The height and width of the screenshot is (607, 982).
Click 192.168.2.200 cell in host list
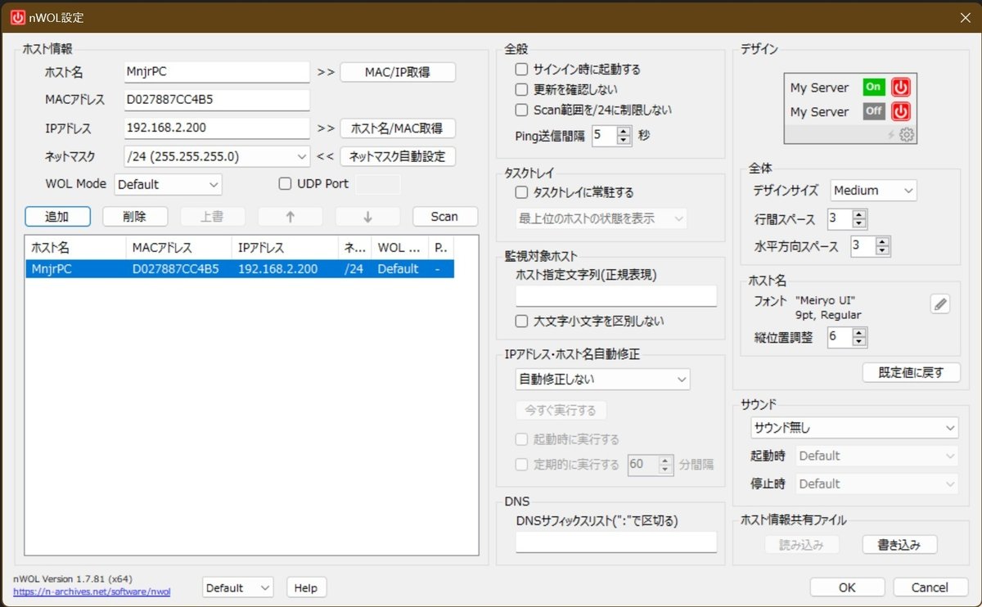pyautogui.click(x=278, y=269)
